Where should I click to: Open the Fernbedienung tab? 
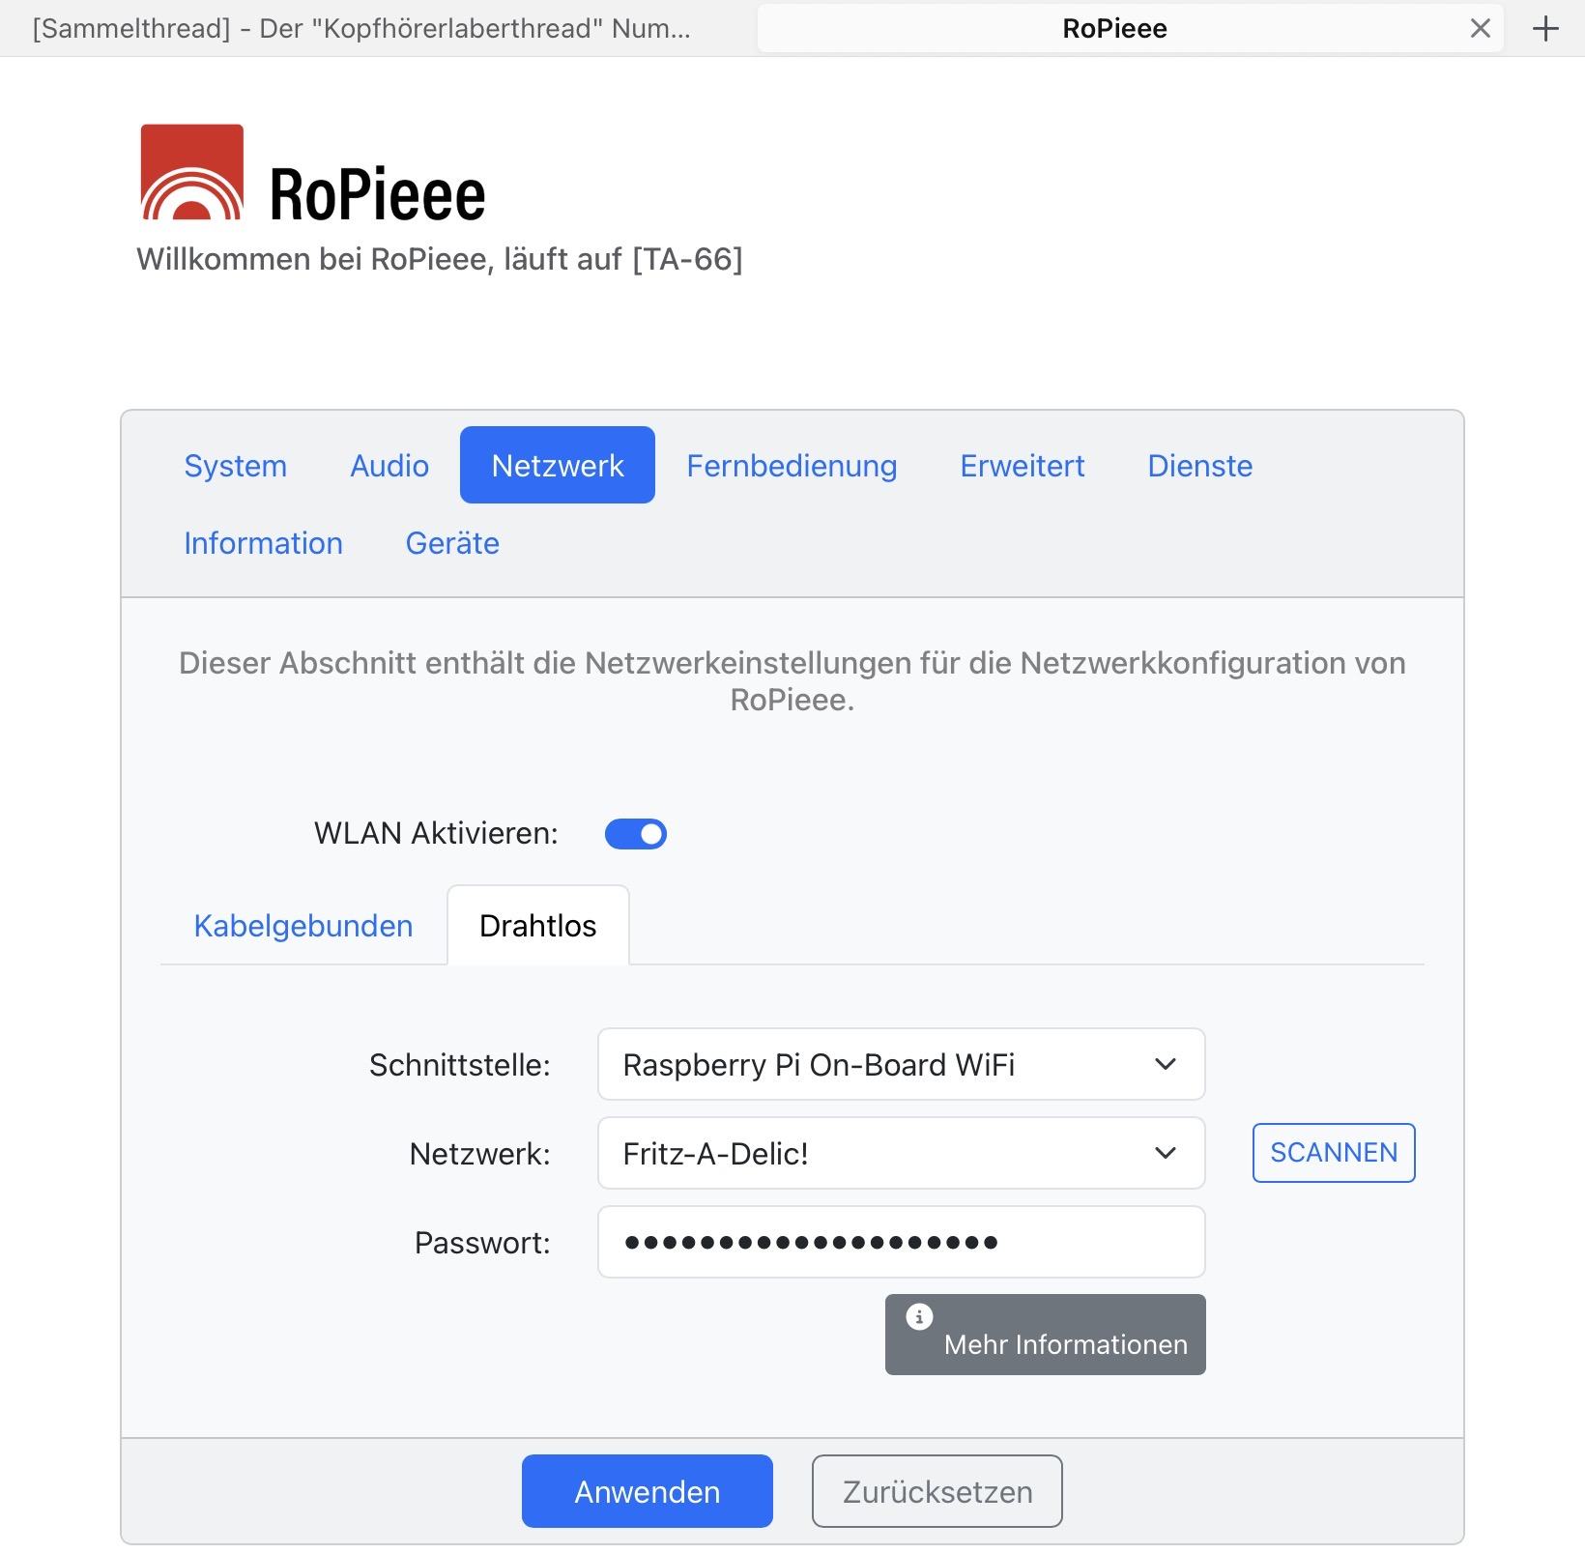(x=792, y=466)
